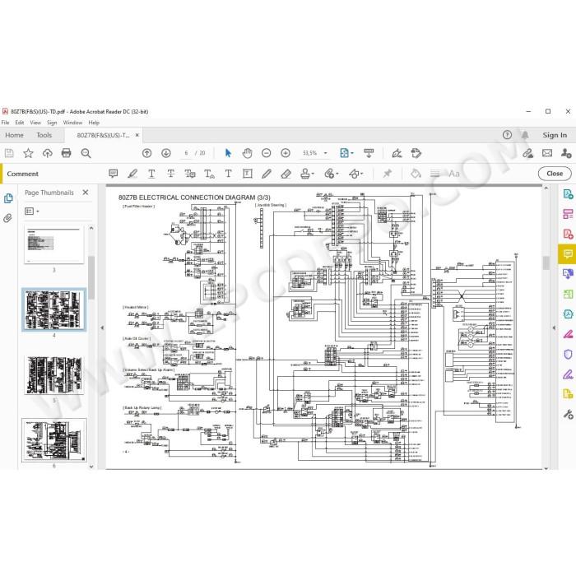Viewport: 576px width, 576px height.
Task: Open the zoom percentage dropdown
Action: coord(326,153)
